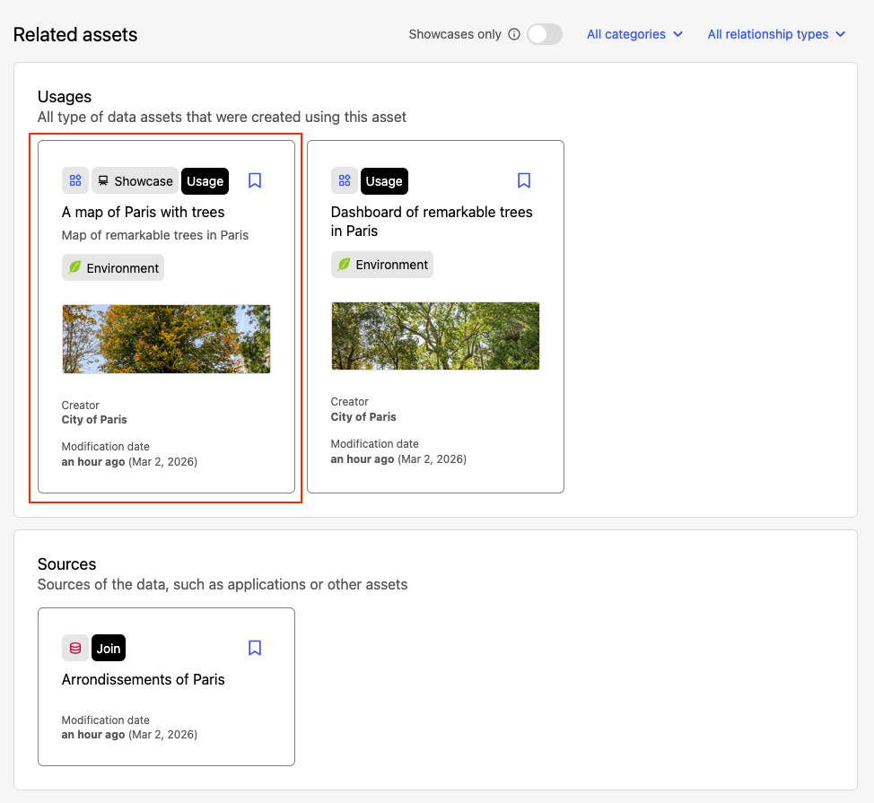Screen dimensions: 874x803
Task: Click Environment tag on map of Paris card
Action: (x=113, y=268)
